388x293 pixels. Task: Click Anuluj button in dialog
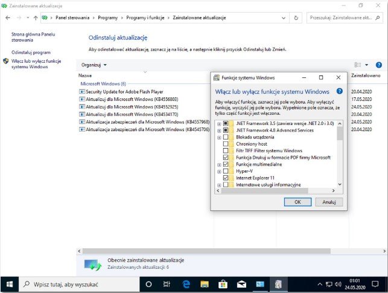(x=329, y=202)
